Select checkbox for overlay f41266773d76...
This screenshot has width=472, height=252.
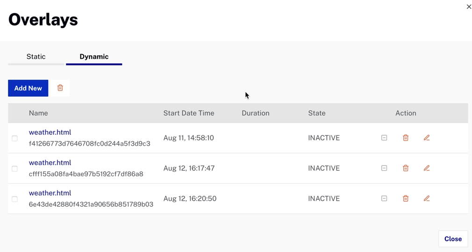point(15,139)
